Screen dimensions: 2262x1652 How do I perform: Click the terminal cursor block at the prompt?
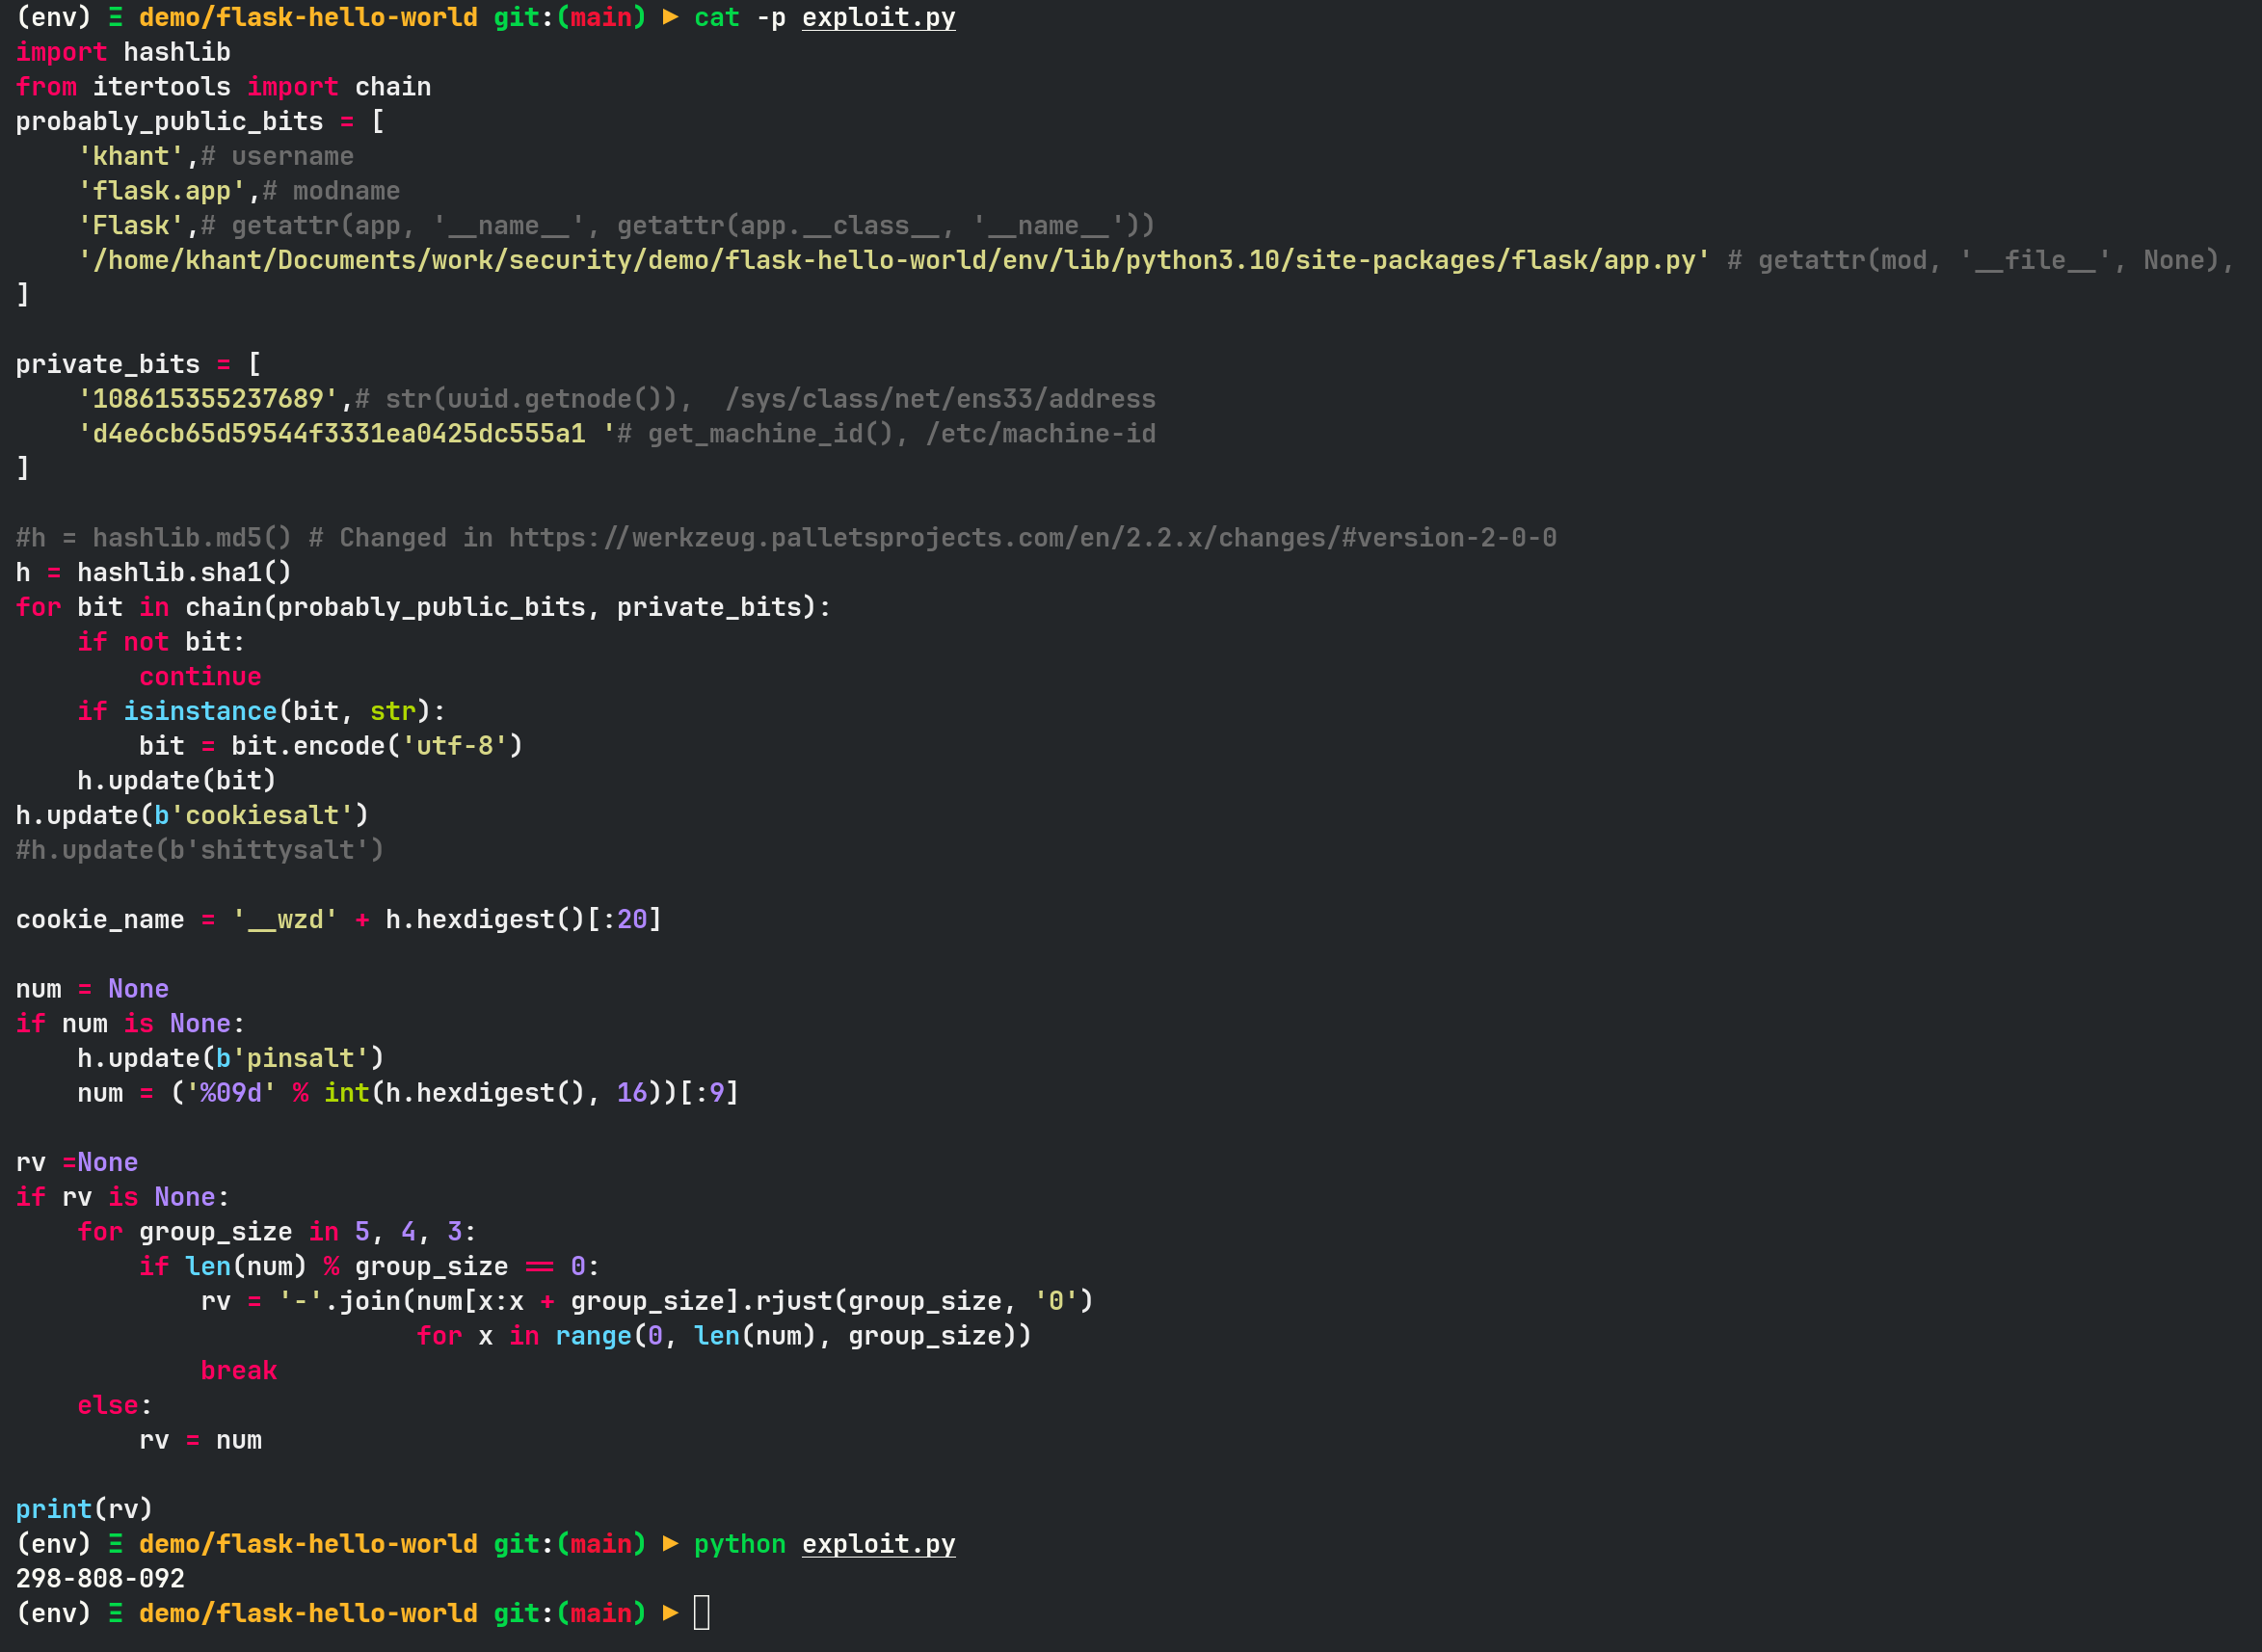tap(701, 1612)
